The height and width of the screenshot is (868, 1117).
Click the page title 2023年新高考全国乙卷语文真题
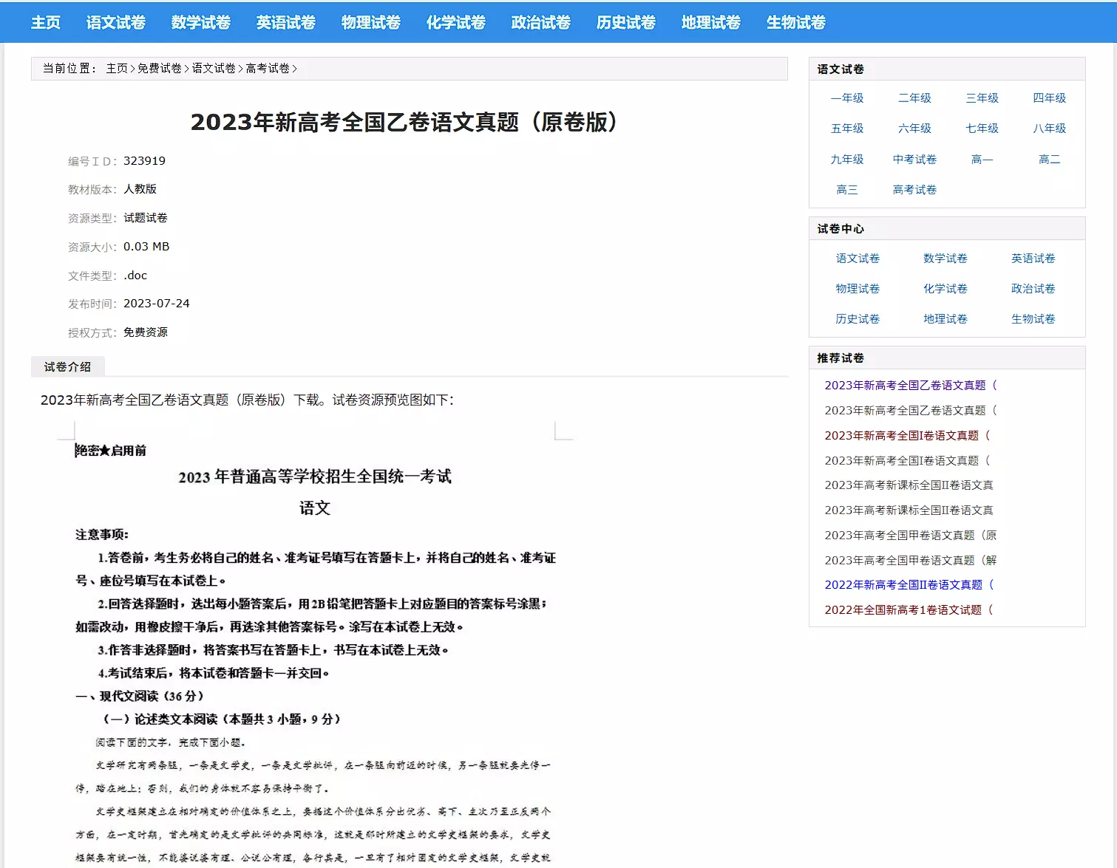pos(404,122)
